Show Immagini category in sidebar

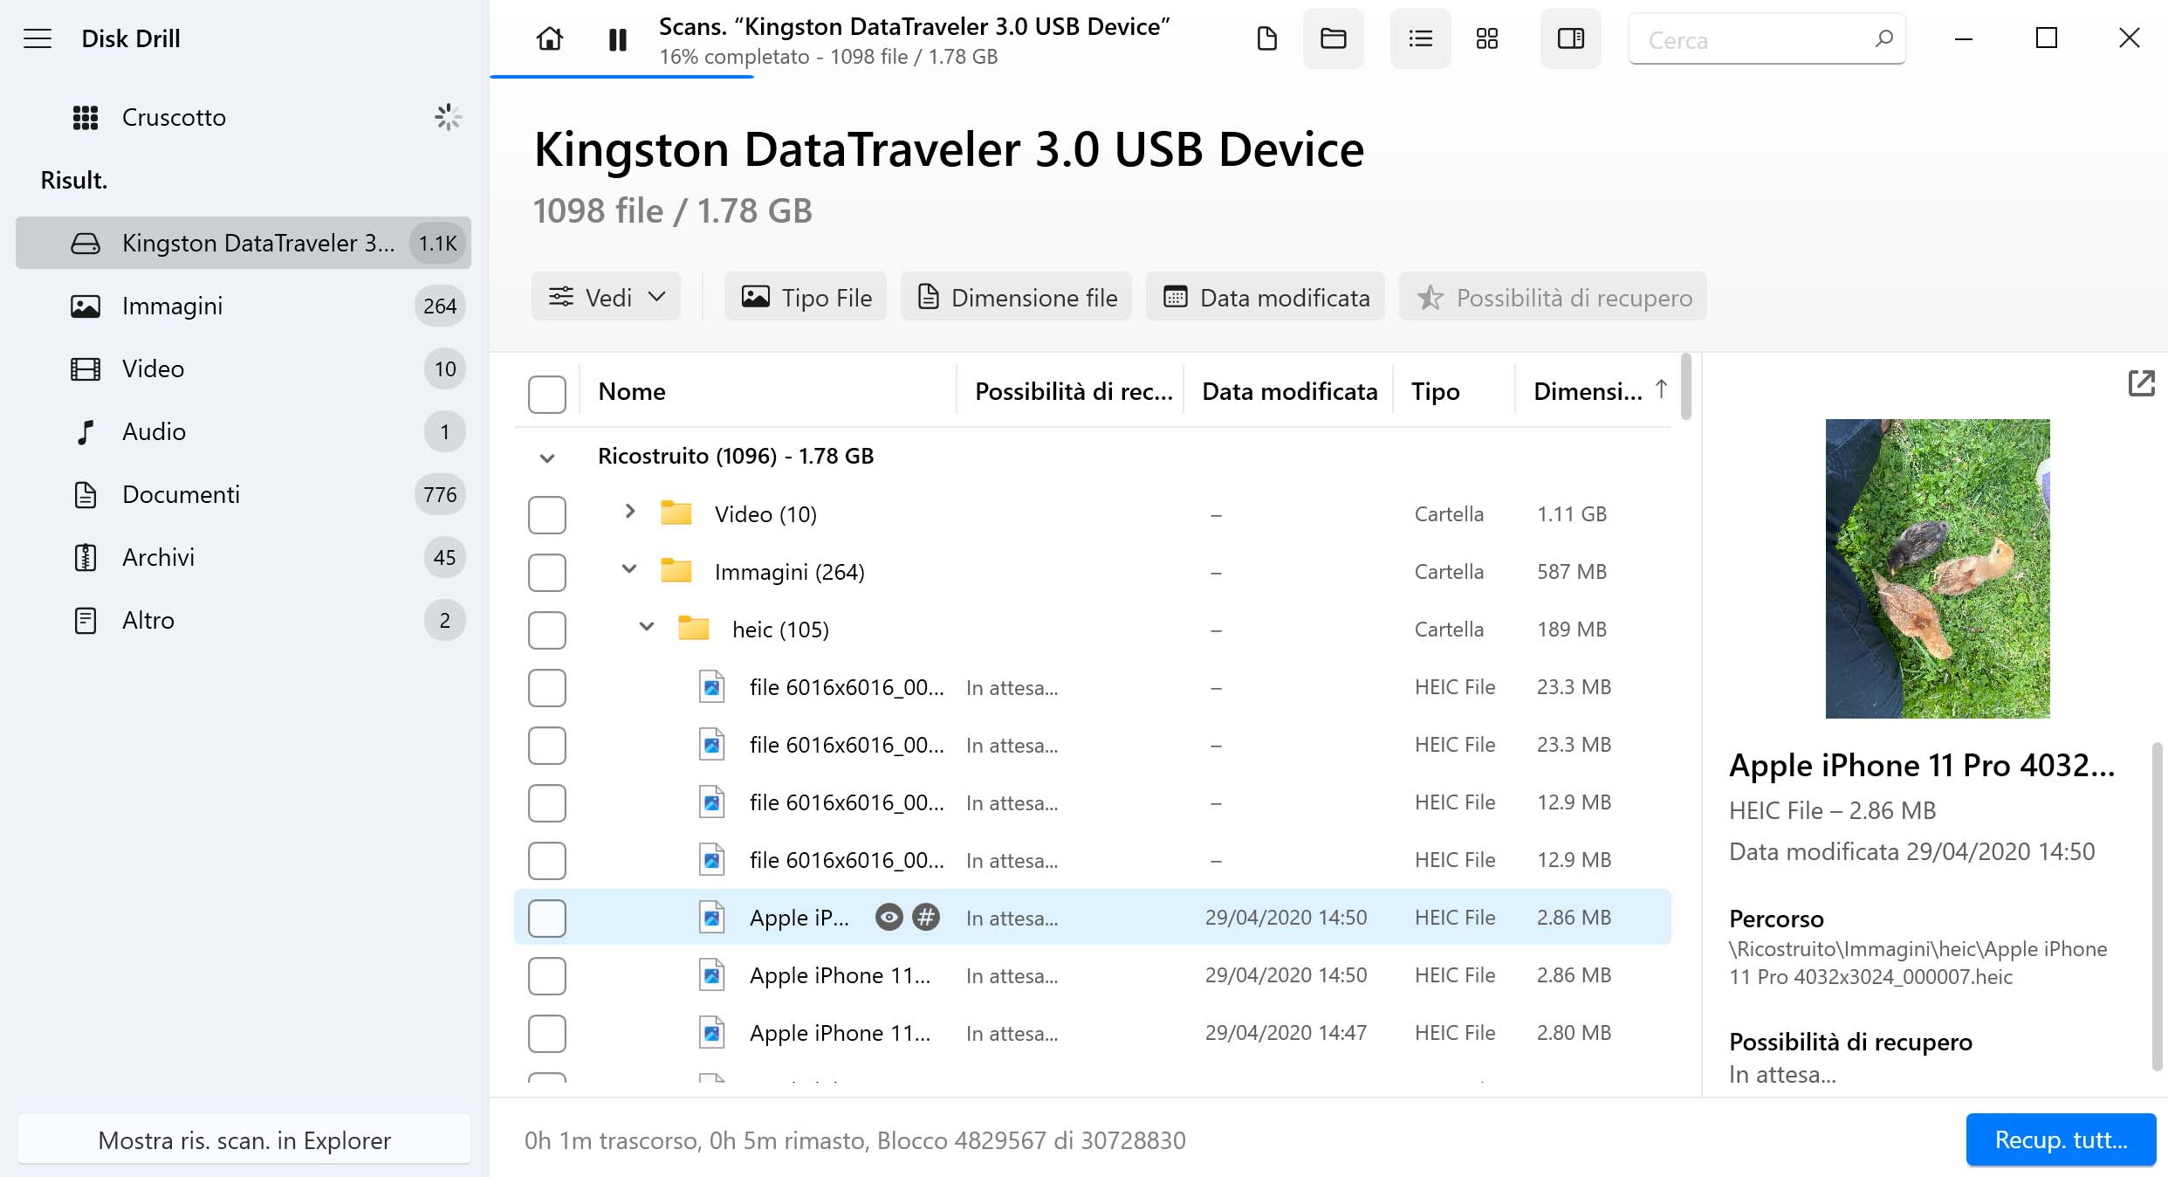pyautogui.click(x=244, y=306)
